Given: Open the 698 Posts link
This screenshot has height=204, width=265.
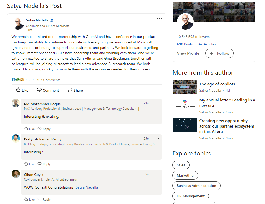Looking at the screenshot, I should [x=185, y=44].
